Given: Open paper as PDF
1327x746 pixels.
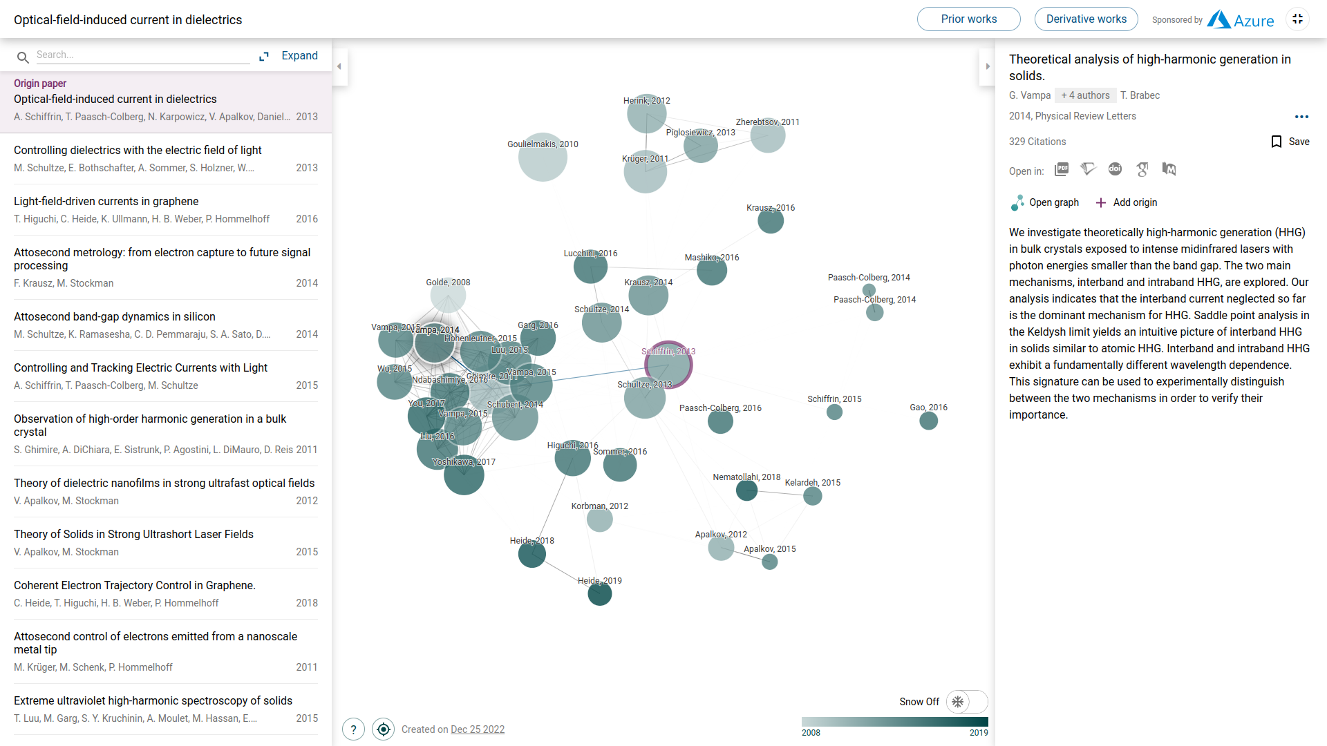Looking at the screenshot, I should pyautogui.click(x=1062, y=169).
